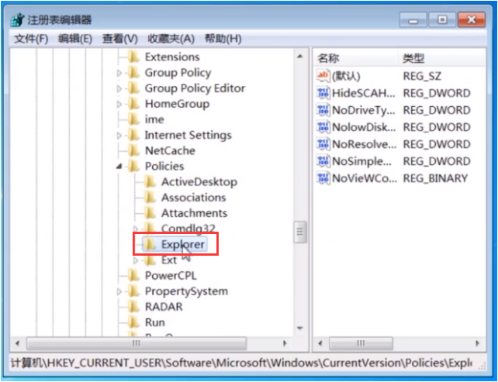
Task: Expand the Group Policy key
Action: (119, 73)
